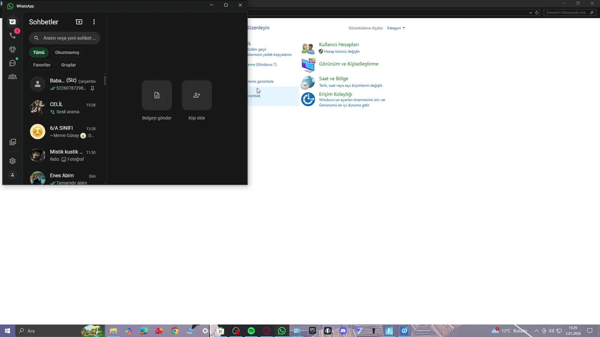
Task: Open the Baba... (Siz) chat
Action: coord(65,84)
